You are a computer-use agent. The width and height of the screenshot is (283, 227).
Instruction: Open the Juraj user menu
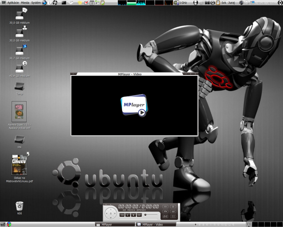point(231,3)
